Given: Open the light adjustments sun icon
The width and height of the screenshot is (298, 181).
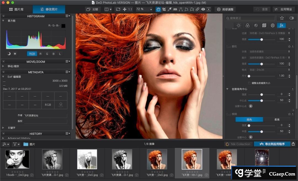Looking at the screenshot, I should (239, 25).
